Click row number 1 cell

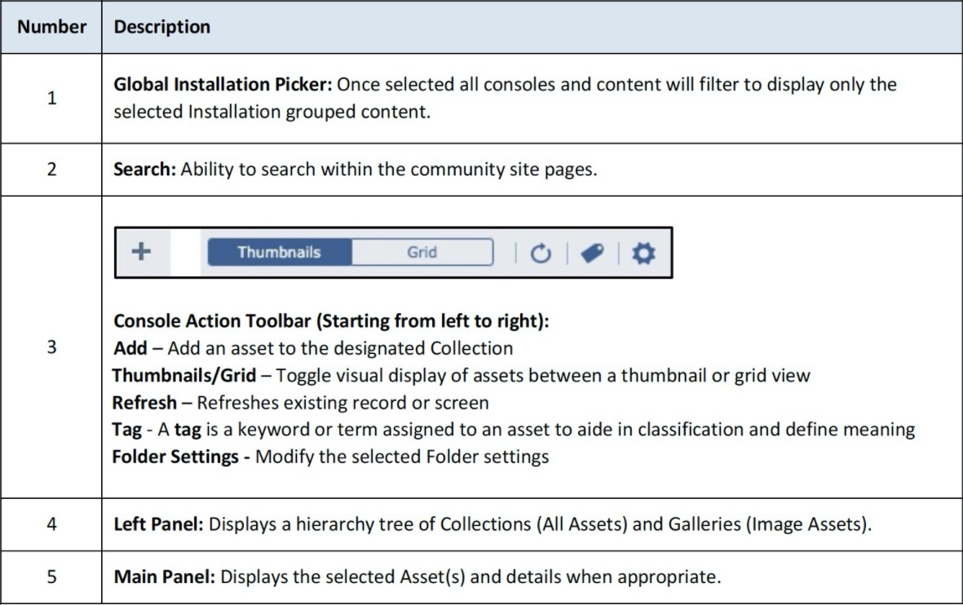coord(51,98)
